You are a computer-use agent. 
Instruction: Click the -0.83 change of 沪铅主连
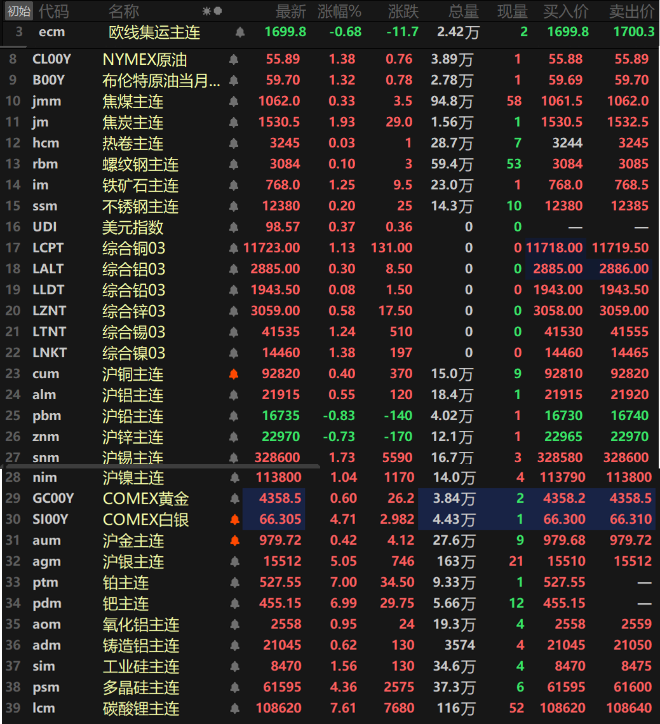tap(339, 416)
